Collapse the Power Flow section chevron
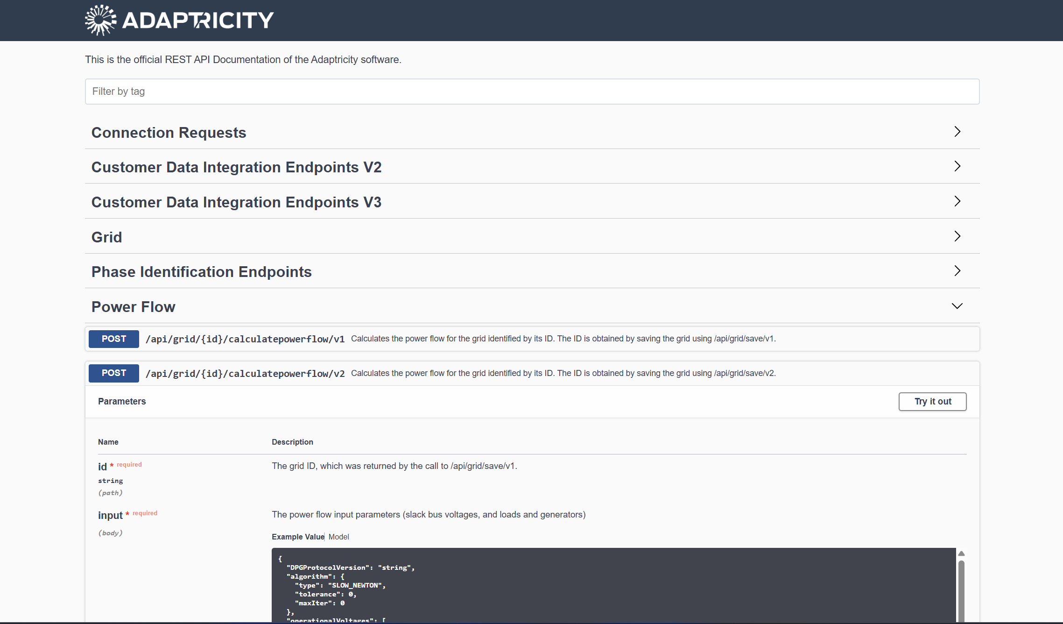The height and width of the screenshot is (624, 1063). coord(957,306)
